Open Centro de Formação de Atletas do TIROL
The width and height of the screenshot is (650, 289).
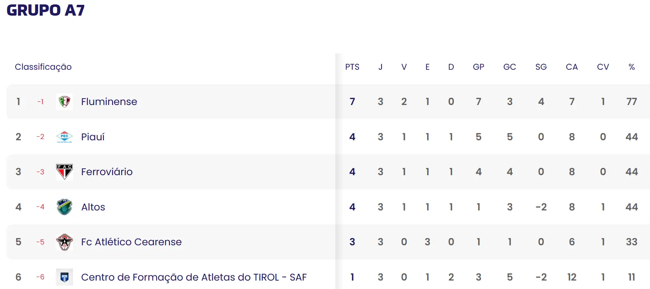[x=194, y=277]
